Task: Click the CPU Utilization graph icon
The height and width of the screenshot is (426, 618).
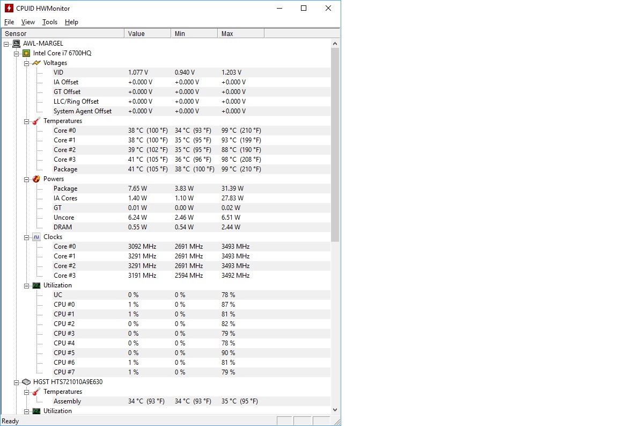Action: (x=36, y=285)
